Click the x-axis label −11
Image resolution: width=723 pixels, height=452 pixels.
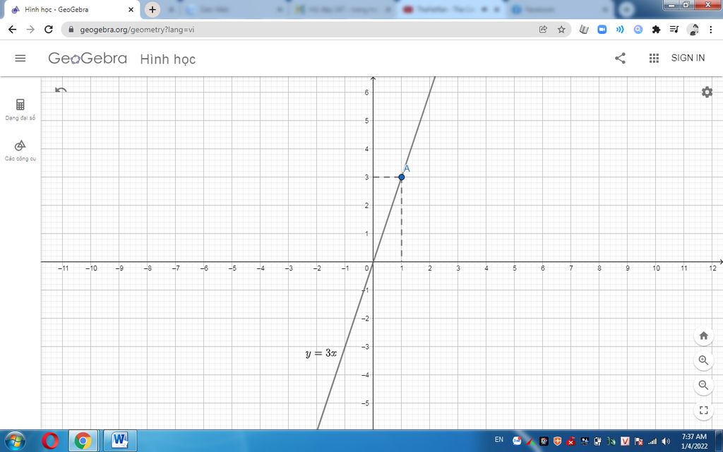tap(63, 268)
